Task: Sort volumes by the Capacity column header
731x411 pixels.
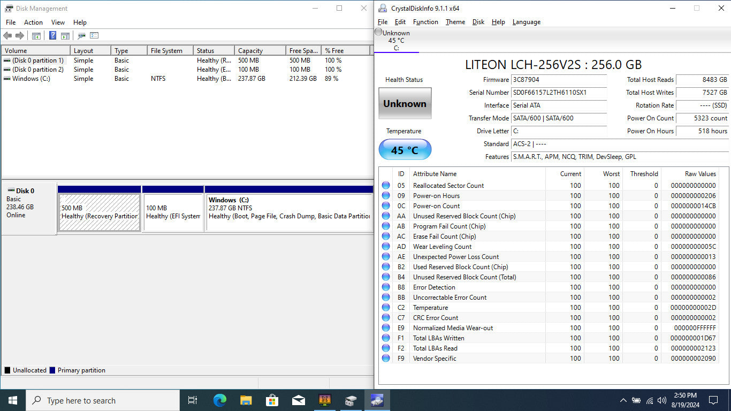Action: pyautogui.click(x=250, y=51)
